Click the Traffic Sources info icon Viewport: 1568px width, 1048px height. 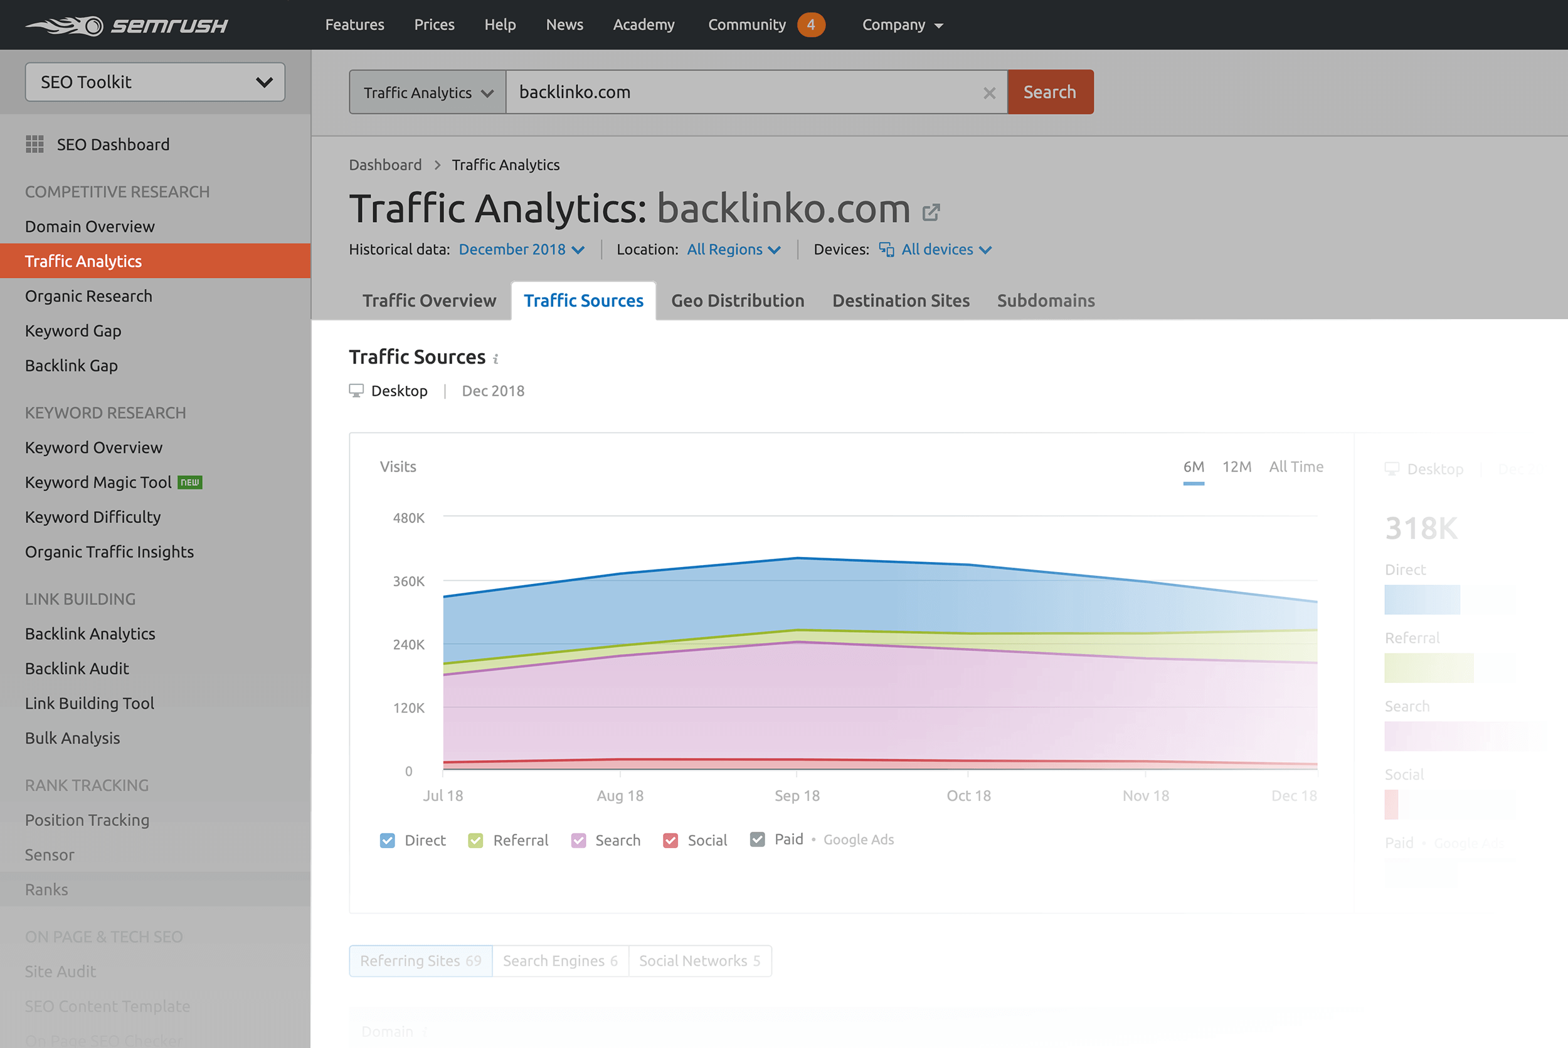(x=496, y=359)
